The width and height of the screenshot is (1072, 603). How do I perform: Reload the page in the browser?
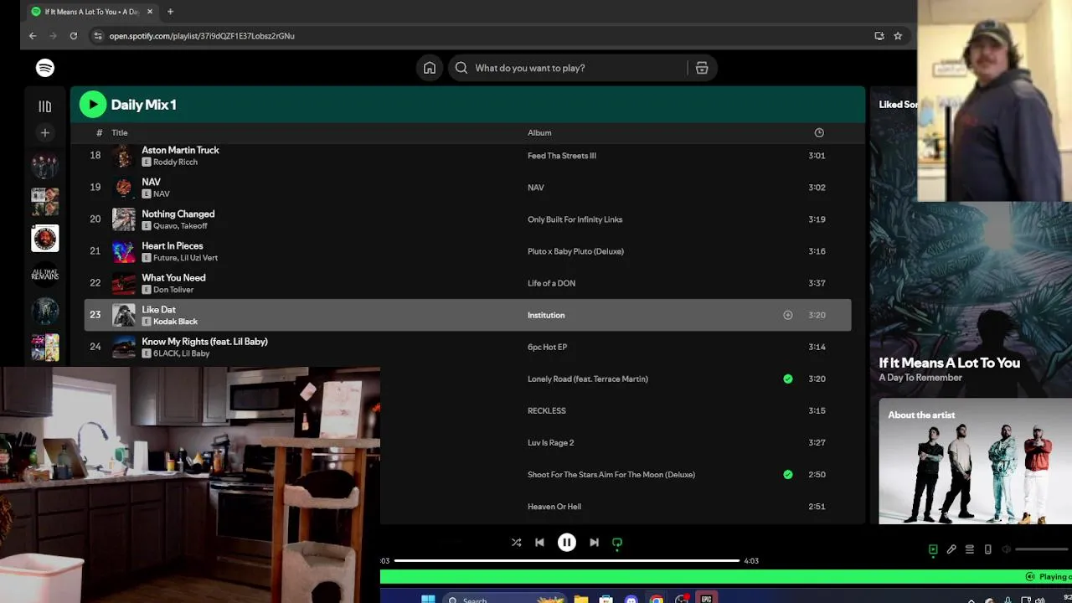pyautogui.click(x=74, y=36)
